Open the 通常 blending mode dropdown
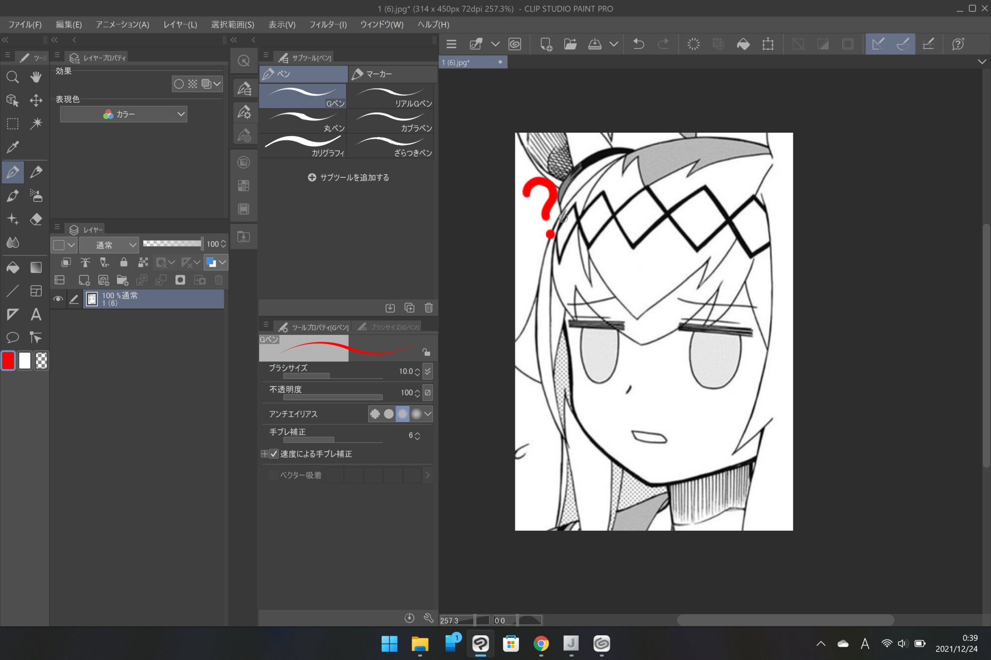This screenshot has height=660, width=991. click(x=109, y=245)
